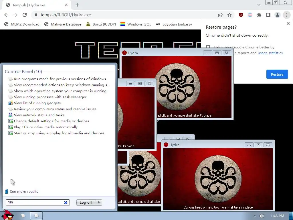Expand the shutdown options arrow beside Log off
This screenshot has height=220, width=293.
coord(99,203)
